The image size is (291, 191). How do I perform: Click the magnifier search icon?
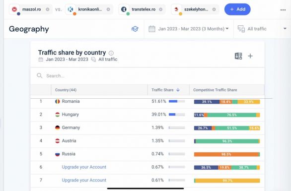pyautogui.click(x=39, y=75)
